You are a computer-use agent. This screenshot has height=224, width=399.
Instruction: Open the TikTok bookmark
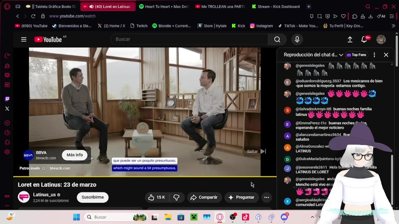(298, 26)
